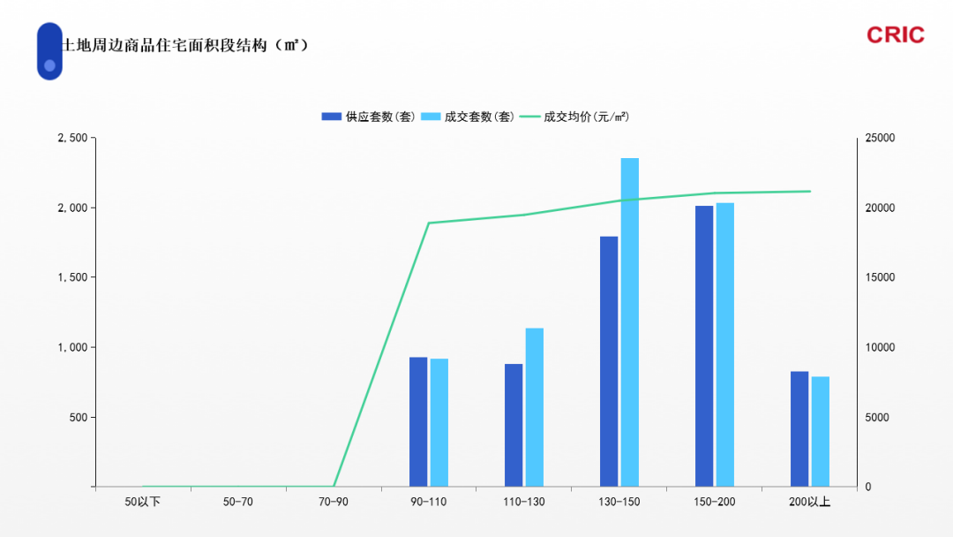Select the 150-200 light blue transaction bar
The image size is (953, 537).
(725, 344)
